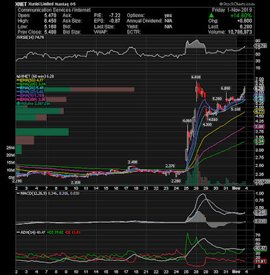Click the 5.160 low annotation

click(236, 109)
